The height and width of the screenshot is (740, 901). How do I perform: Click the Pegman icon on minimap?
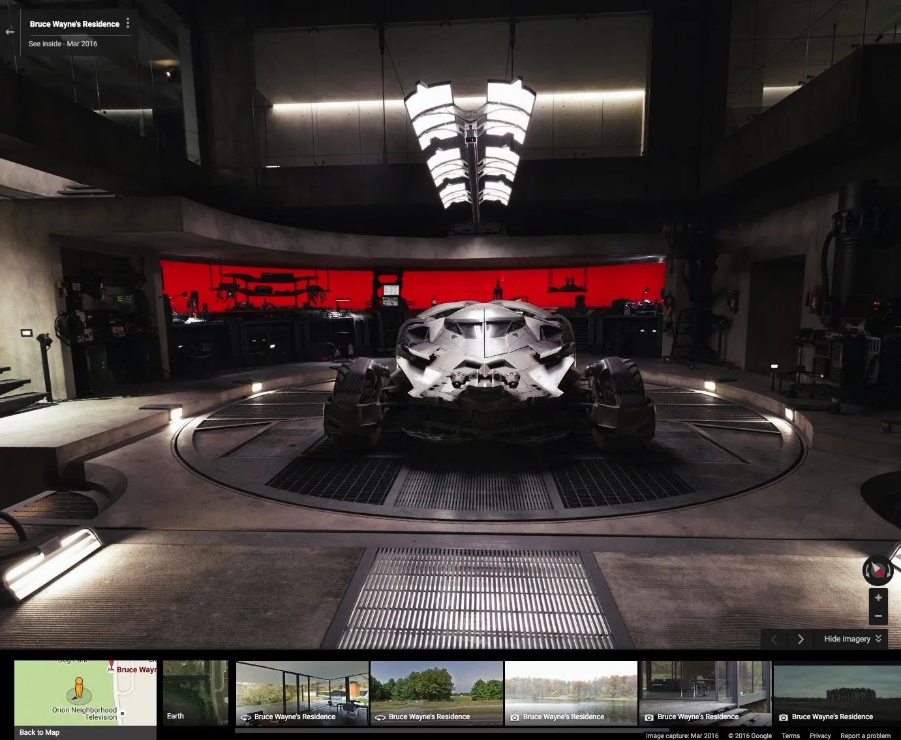click(78, 688)
